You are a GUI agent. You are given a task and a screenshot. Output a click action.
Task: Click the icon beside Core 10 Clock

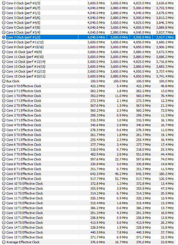4,52
